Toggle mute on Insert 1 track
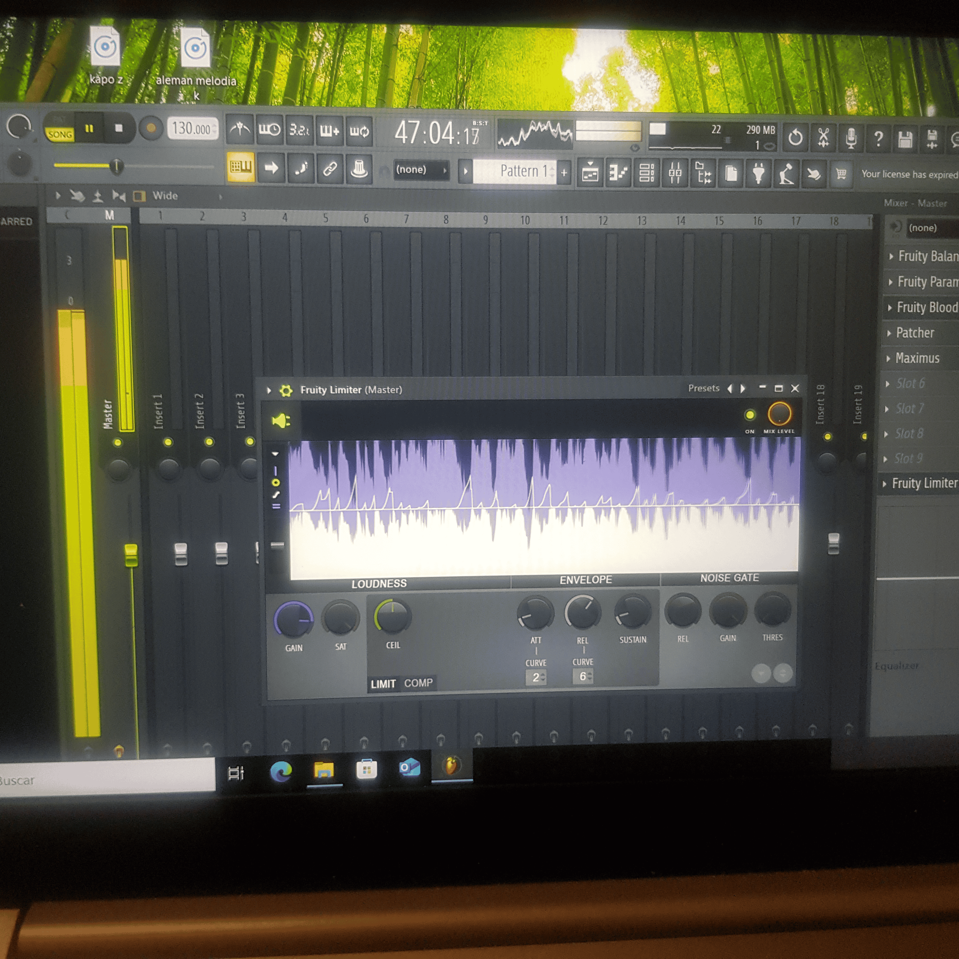 [x=168, y=442]
